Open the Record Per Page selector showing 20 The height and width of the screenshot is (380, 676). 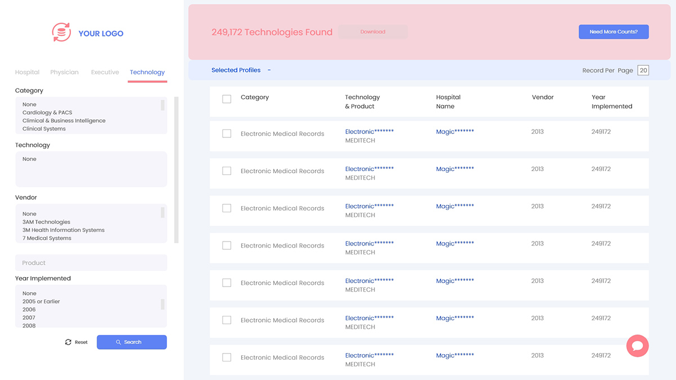[643, 70]
